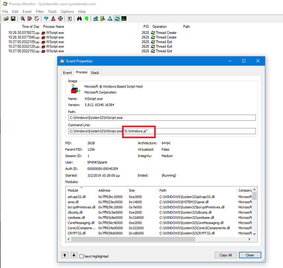Click the Event Properties title bar icon
The height and width of the screenshot is (268, 283).
(62, 61)
